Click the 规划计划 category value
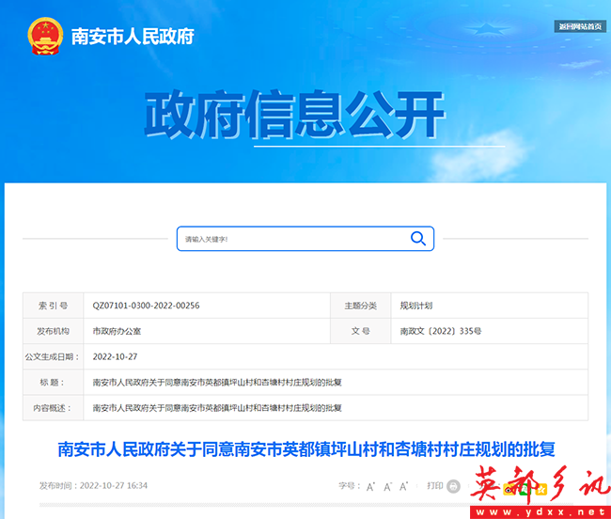This screenshot has width=611, height=519. coord(416,306)
